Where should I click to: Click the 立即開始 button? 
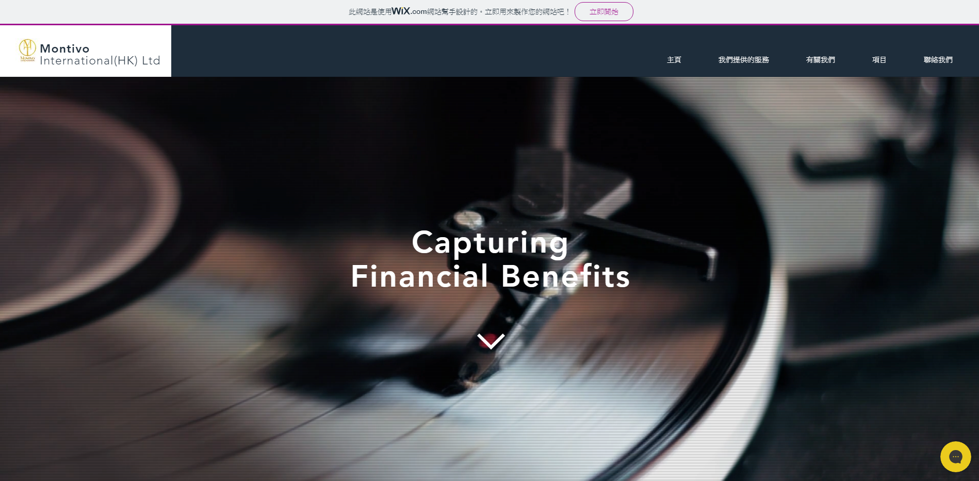(603, 11)
